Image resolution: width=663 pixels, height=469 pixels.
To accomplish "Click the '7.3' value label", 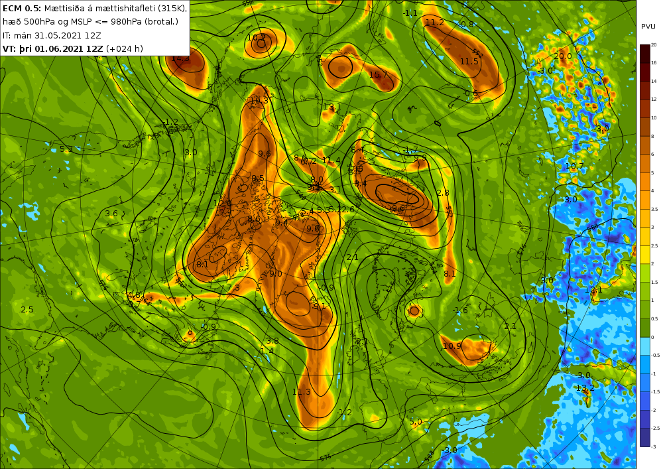I will click(x=233, y=288).
